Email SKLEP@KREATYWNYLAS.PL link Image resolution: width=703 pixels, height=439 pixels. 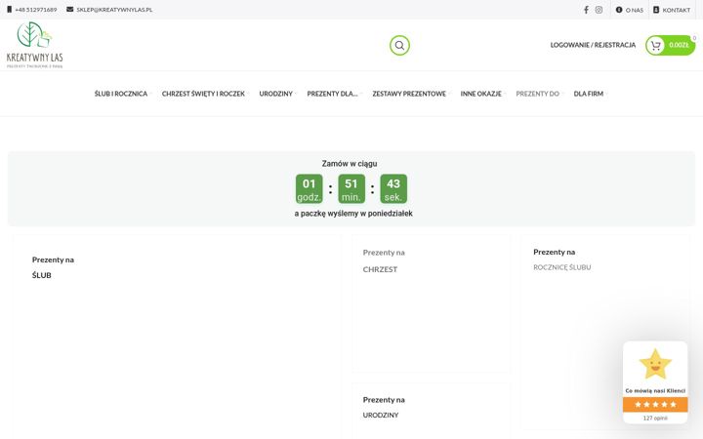(x=114, y=10)
